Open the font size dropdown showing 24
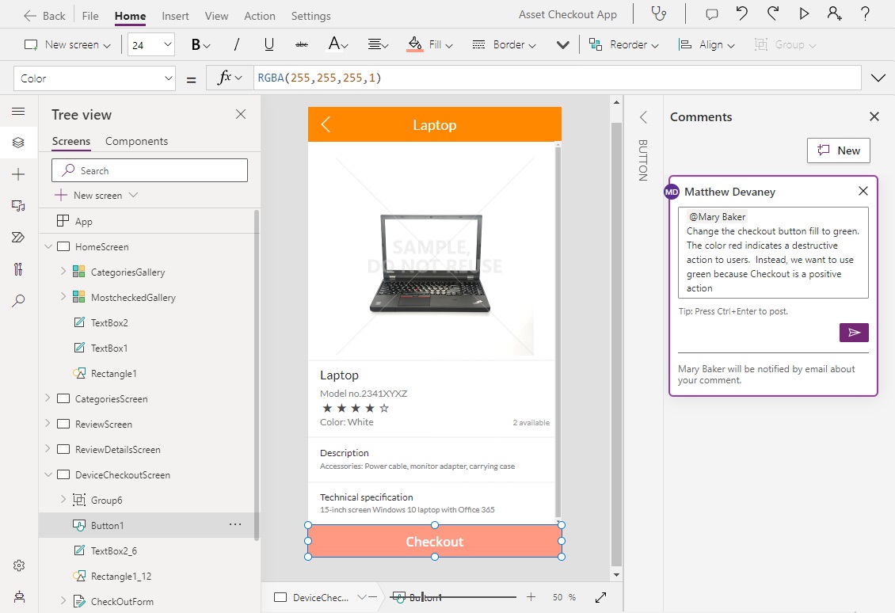 [x=150, y=44]
